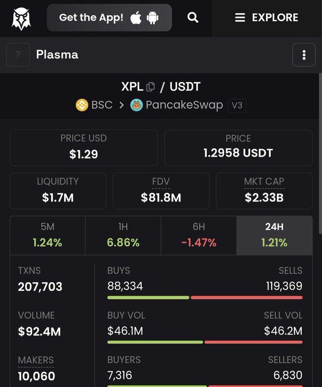This screenshot has width=322, height=387.
Task: Click the Plasma token placeholder image
Action: pyautogui.click(x=18, y=55)
